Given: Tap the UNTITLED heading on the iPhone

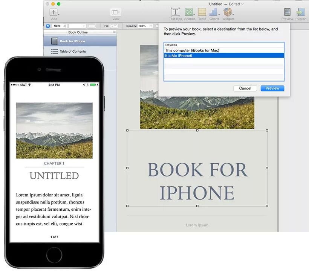Looking at the screenshot, I should click(x=54, y=176).
